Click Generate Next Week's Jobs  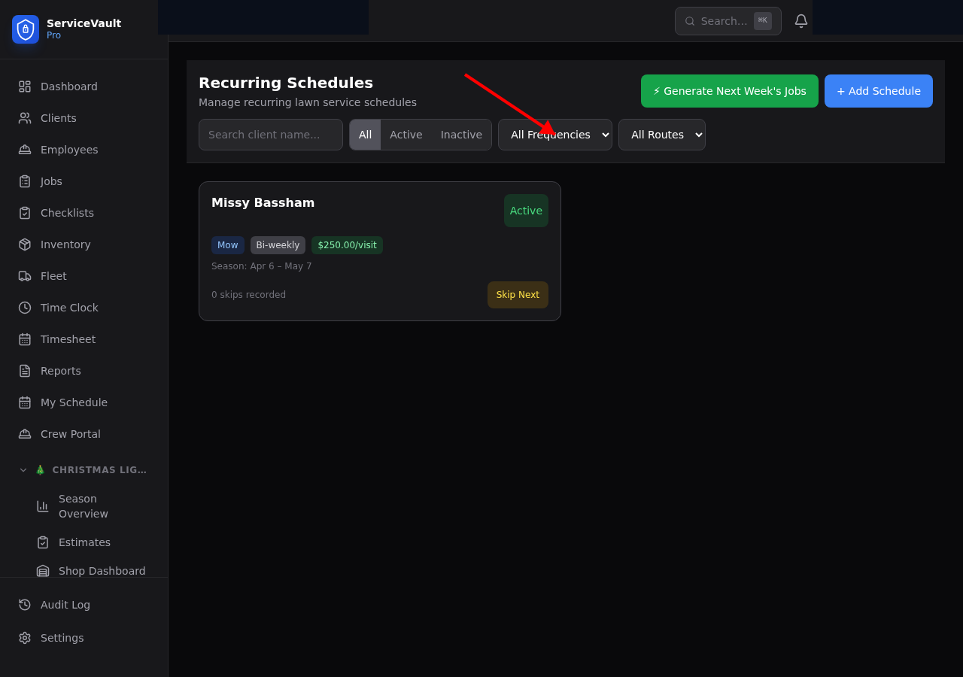tap(729, 91)
